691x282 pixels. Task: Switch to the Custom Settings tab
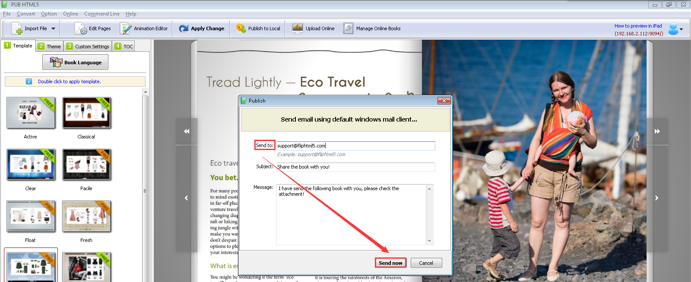pos(88,46)
